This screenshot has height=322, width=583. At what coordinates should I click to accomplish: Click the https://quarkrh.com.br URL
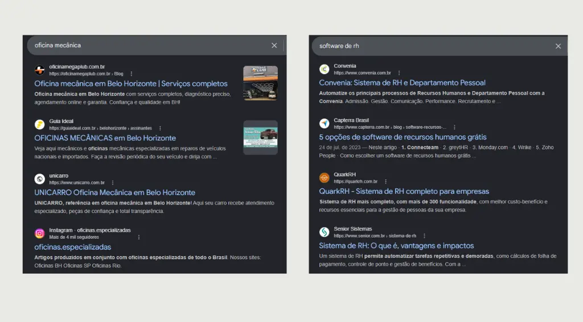(x=356, y=182)
